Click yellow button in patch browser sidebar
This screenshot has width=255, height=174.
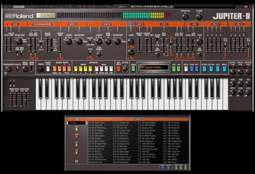click(76, 129)
